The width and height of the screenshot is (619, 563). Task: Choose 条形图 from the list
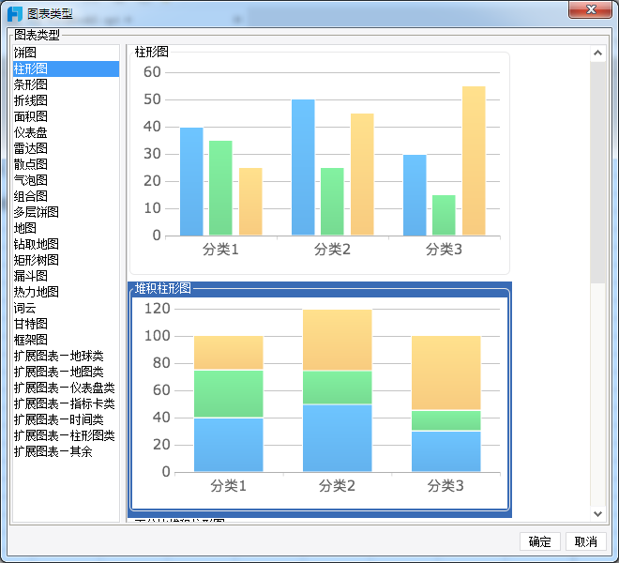[x=66, y=84]
